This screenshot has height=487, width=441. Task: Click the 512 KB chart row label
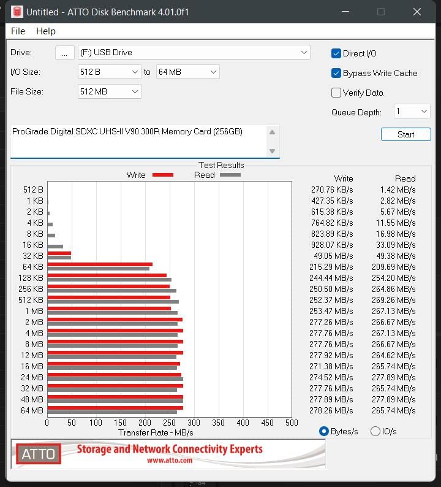coord(31,300)
